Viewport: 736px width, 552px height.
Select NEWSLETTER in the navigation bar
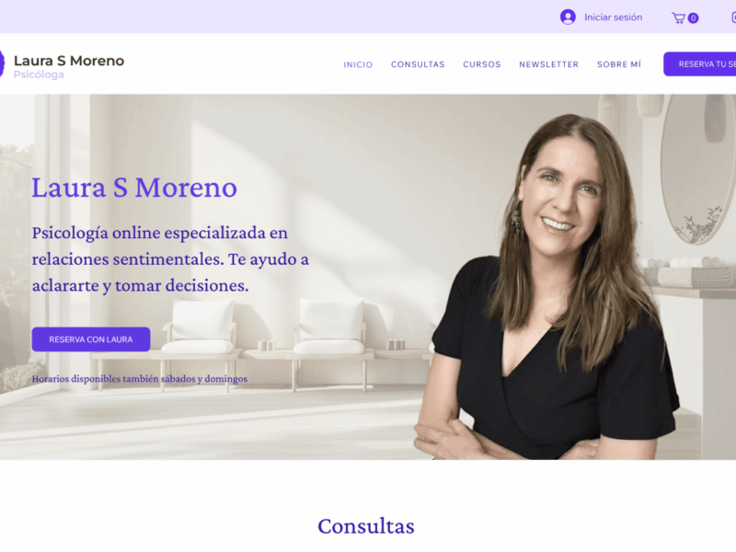pyautogui.click(x=548, y=64)
